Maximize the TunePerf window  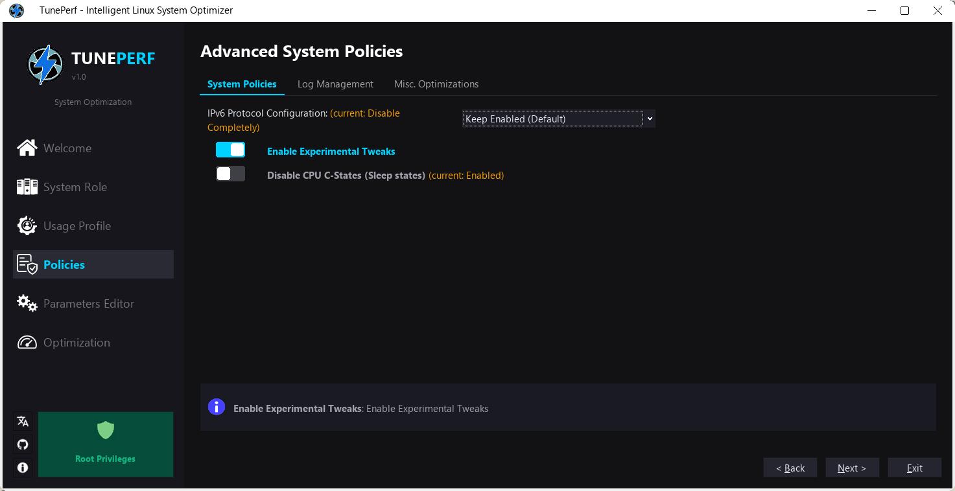904,10
